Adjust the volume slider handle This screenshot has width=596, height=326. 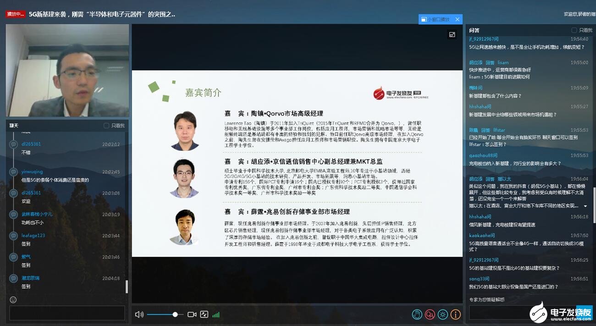175,315
